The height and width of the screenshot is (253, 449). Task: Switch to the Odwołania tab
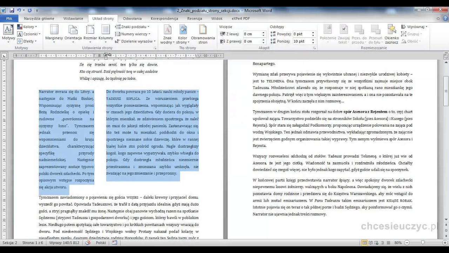click(132, 19)
